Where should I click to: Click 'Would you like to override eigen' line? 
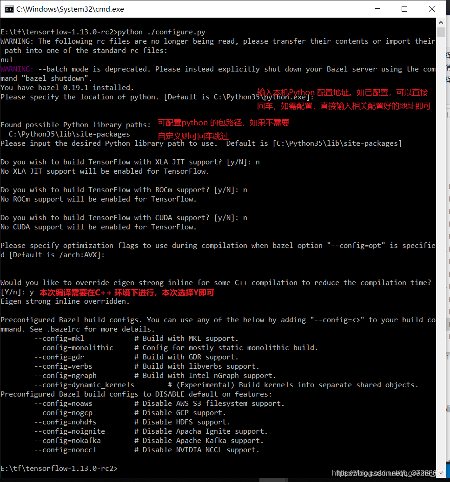[216, 287]
